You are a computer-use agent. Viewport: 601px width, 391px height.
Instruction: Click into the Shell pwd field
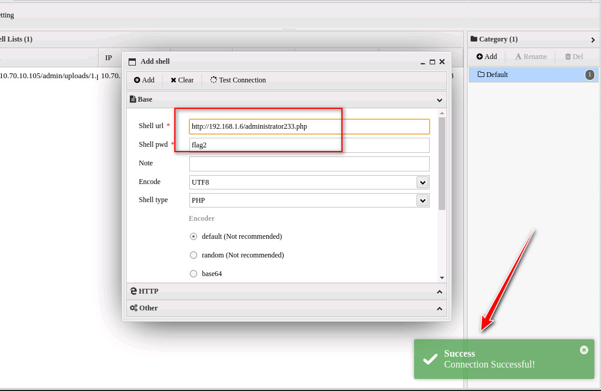309,145
